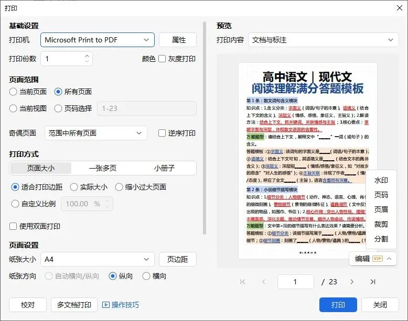Collapse the 编辑 popup menu chevron
Screen dimensions: 408x321
pyautogui.click(x=389, y=259)
